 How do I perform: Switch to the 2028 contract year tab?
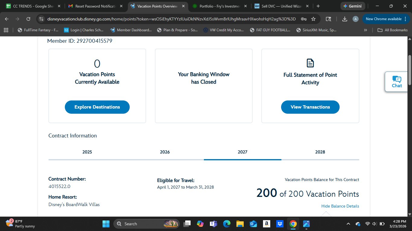(x=320, y=152)
